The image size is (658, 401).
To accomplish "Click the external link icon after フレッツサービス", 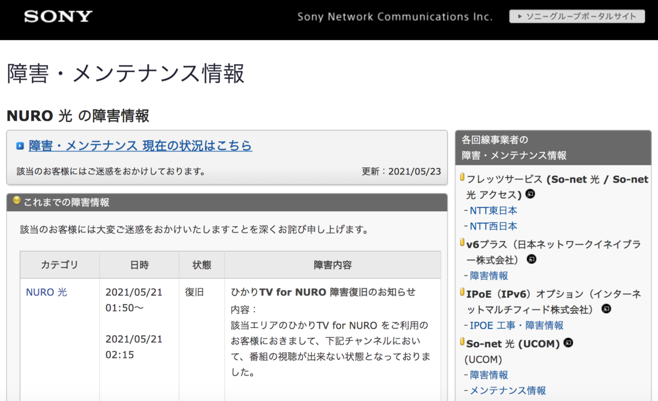I will pos(530,194).
